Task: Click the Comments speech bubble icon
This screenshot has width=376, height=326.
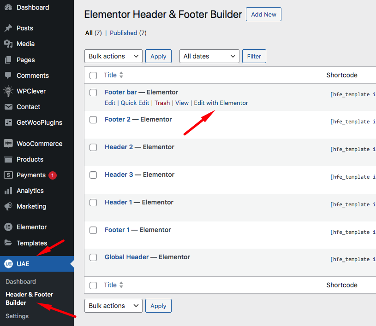Action: tap(8, 76)
